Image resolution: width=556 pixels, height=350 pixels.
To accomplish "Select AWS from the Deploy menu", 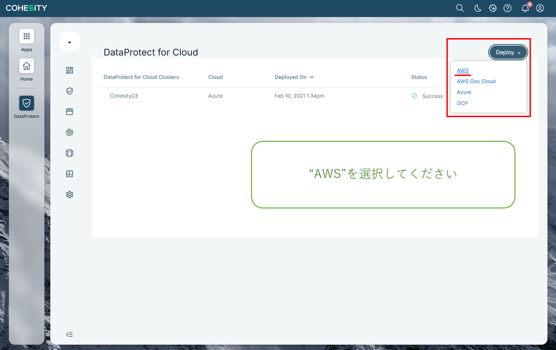I will (463, 70).
